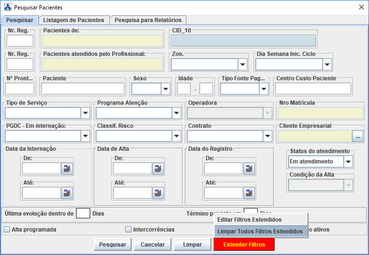Viewport: 369px width, 255px height.
Task: Open the Sexo dropdown
Action: (x=166, y=89)
